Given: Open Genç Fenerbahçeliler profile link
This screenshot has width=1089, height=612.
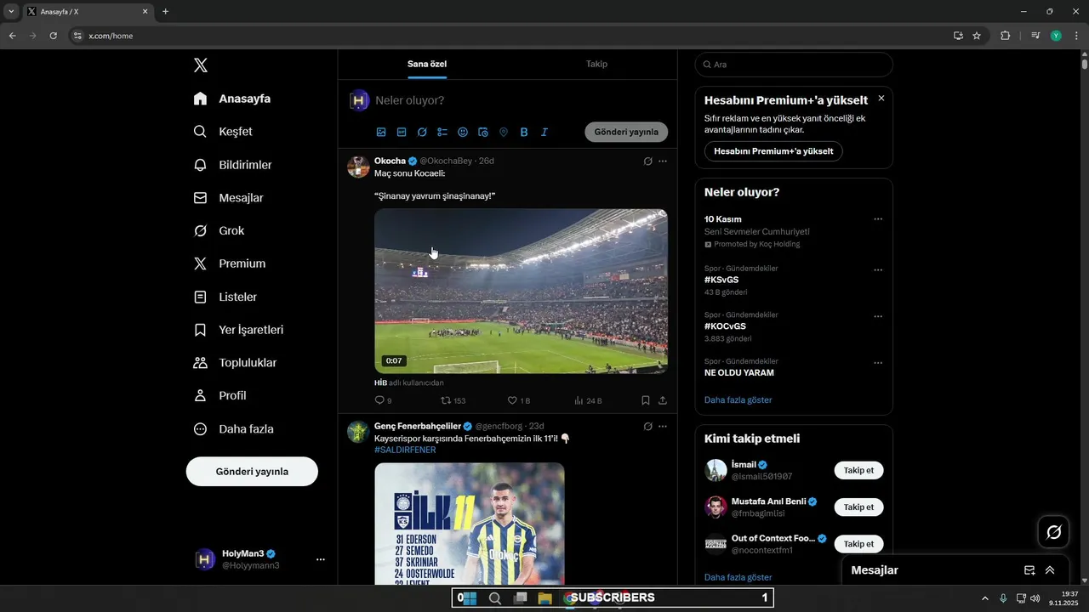Looking at the screenshot, I should [x=417, y=426].
